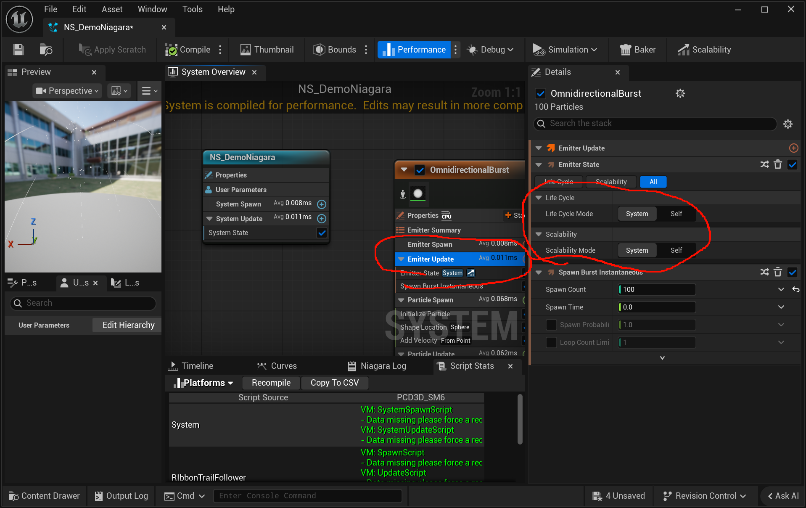Click the Save asset floppy icon
Viewport: 806px width, 508px height.
[18, 50]
